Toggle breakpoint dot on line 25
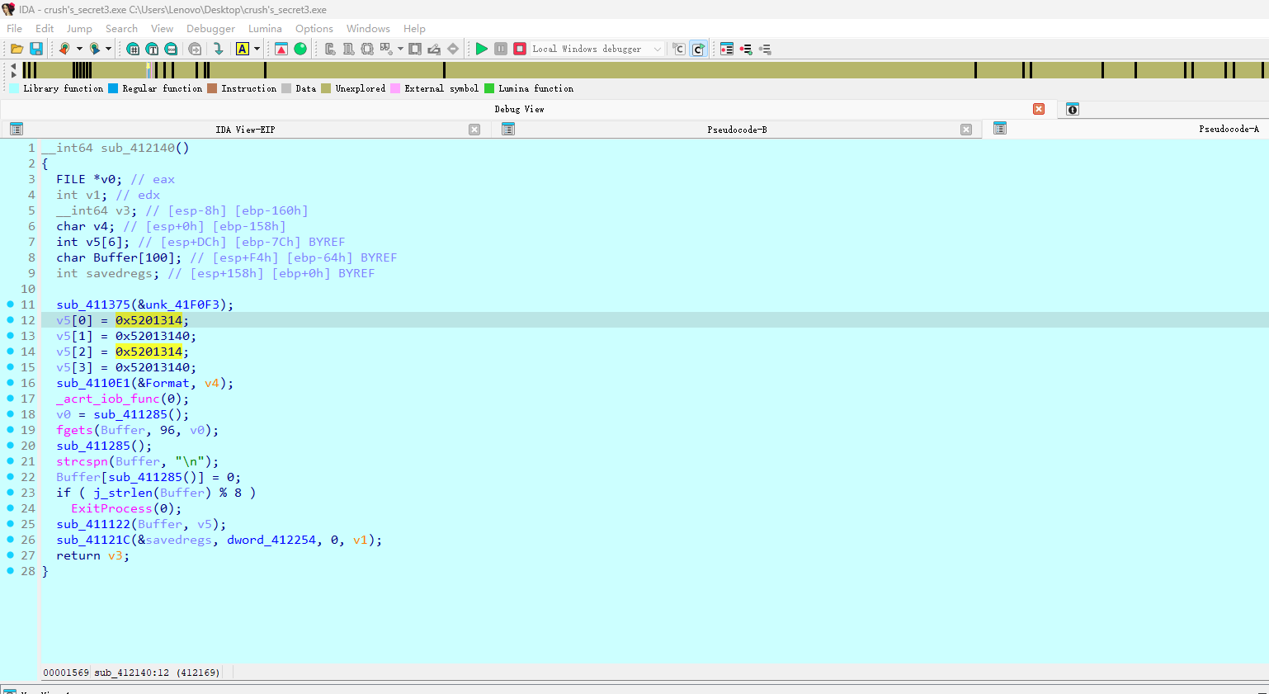The height and width of the screenshot is (694, 1269). pyautogui.click(x=10, y=524)
